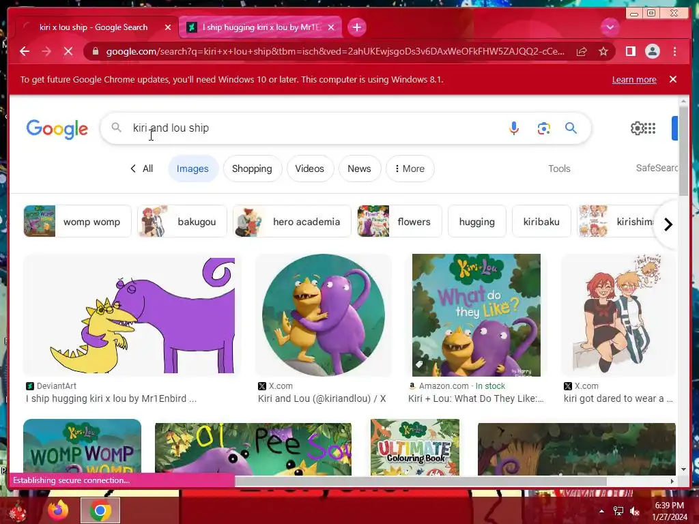Open Kiri and Lou (@kiriandlou) / X link

(322, 398)
